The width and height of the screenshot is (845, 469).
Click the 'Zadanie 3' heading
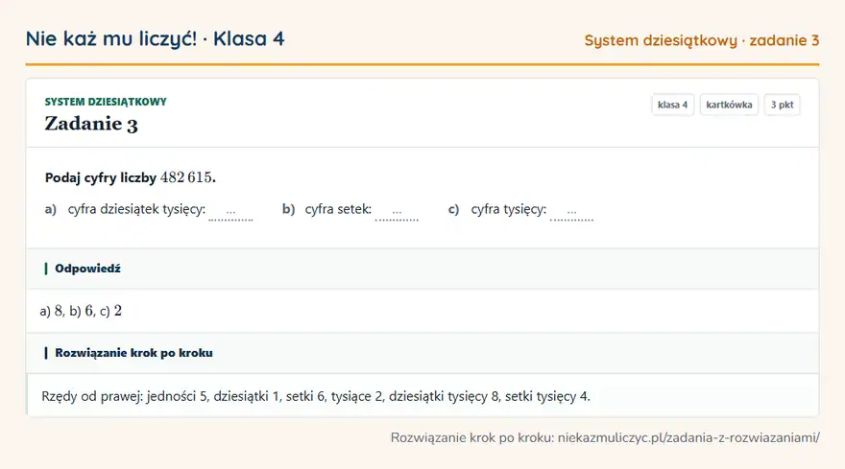[x=91, y=124]
